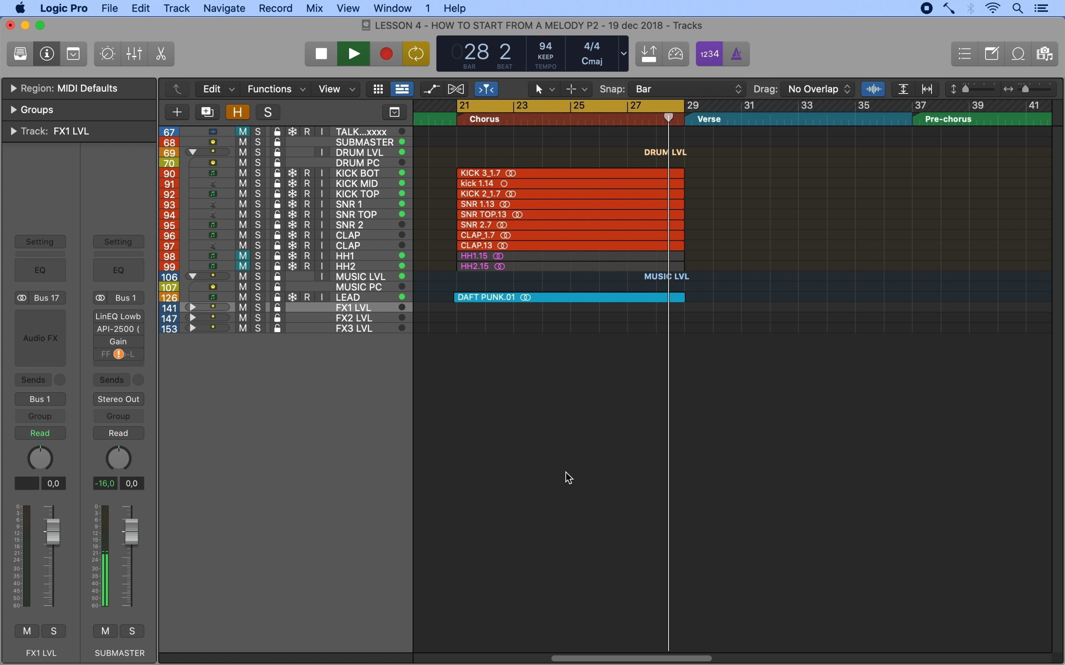Toggle the Hide tracks H button

[238, 112]
